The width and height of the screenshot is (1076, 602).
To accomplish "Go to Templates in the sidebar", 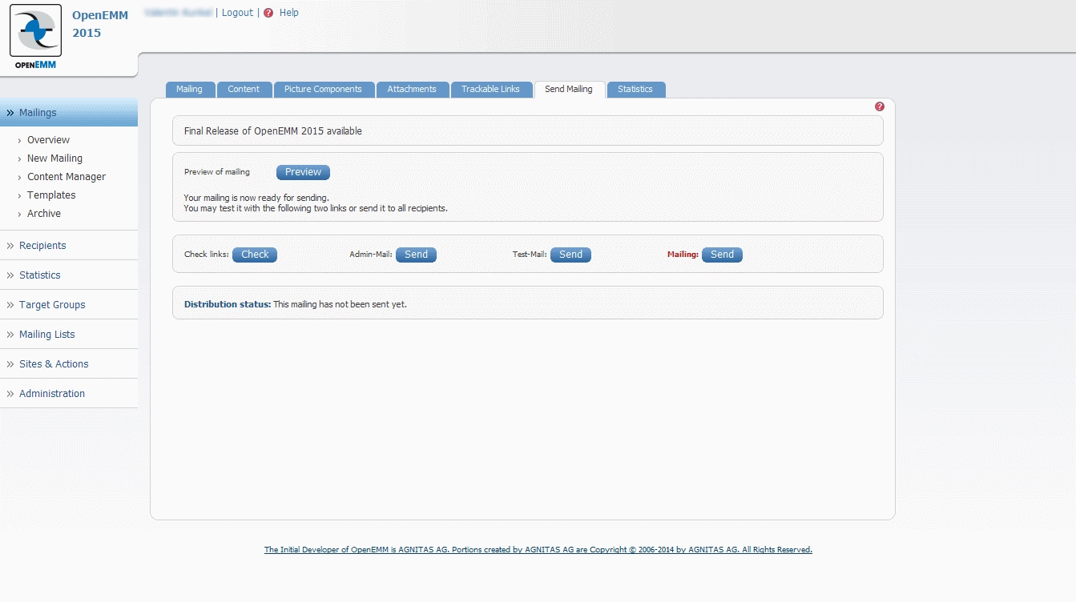I will [51, 195].
